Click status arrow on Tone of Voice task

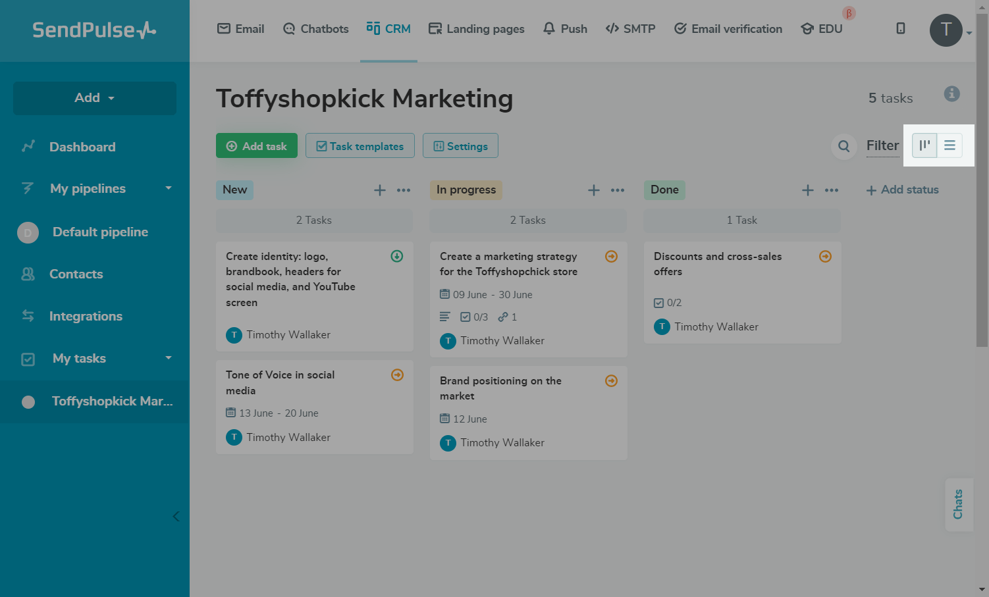click(x=397, y=375)
